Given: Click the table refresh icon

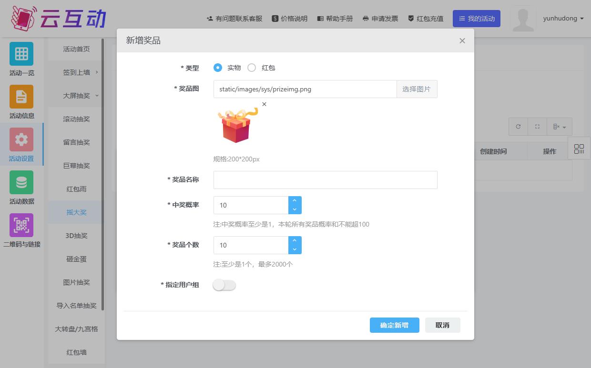Looking at the screenshot, I should click(x=518, y=127).
